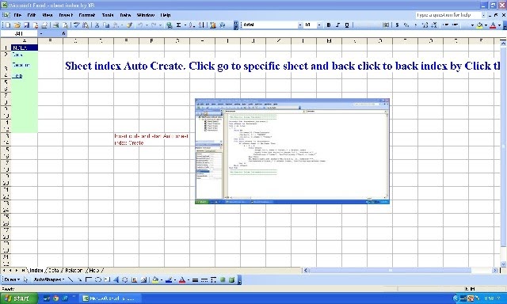Screen dimensions: 507x304
Task: Click the Merge and Center icon
Action: tap(386, 25)
